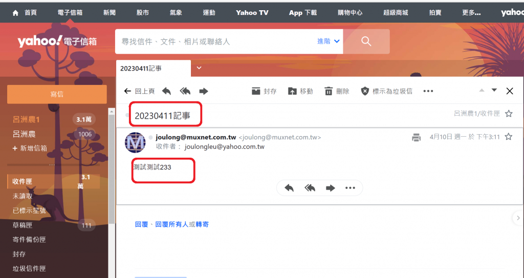
Task: Open the 寄件備份匣 sent folder
Action: click(29, 240)
